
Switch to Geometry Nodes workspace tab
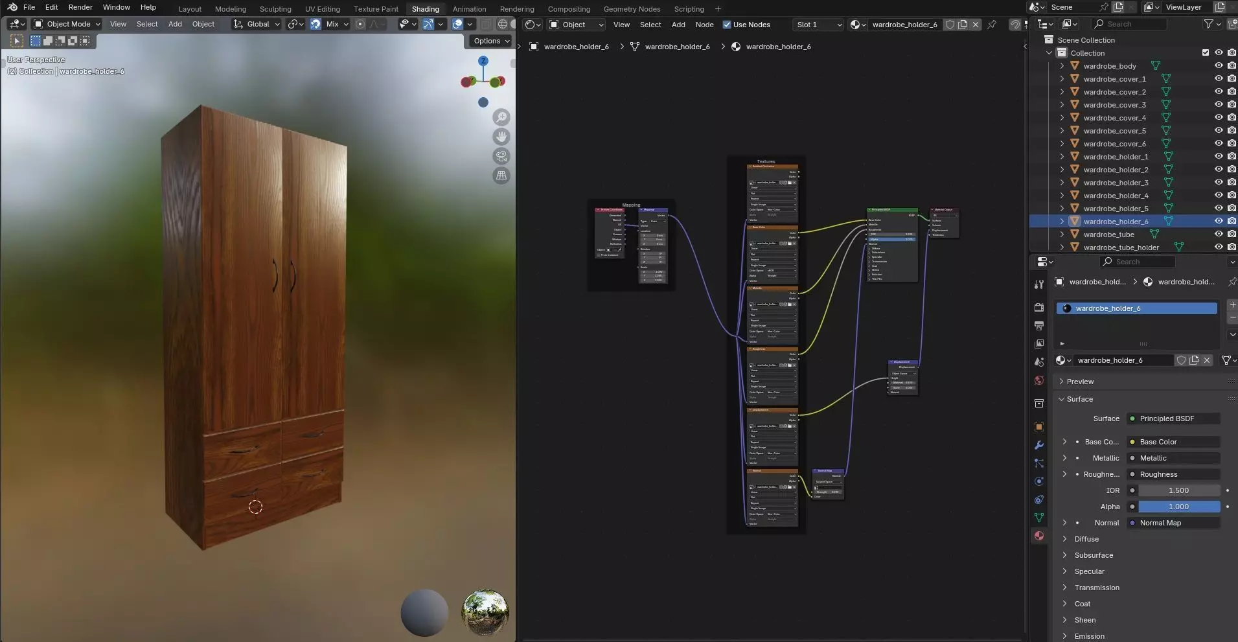point(632,9)
